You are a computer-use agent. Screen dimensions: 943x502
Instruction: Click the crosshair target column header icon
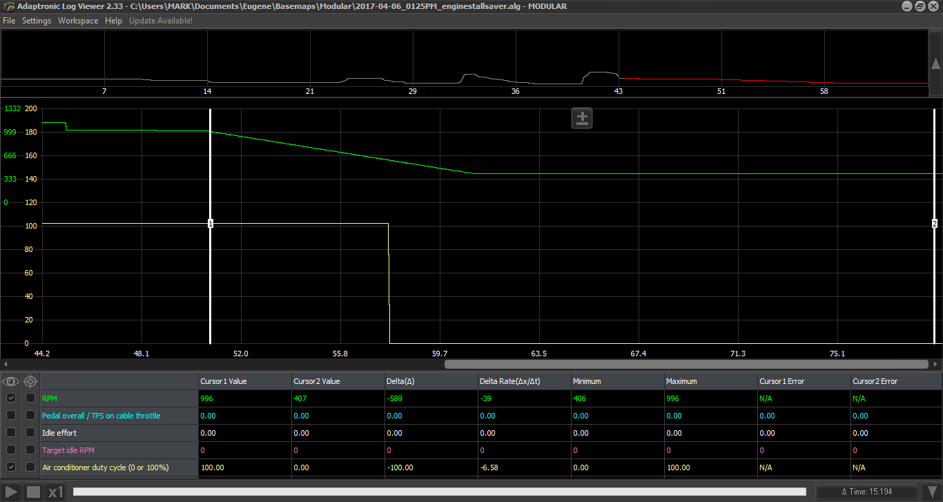pyautogui.click(x=30, y=381)
